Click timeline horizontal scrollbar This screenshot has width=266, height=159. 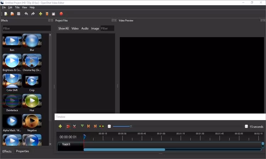tap(124, 149)
